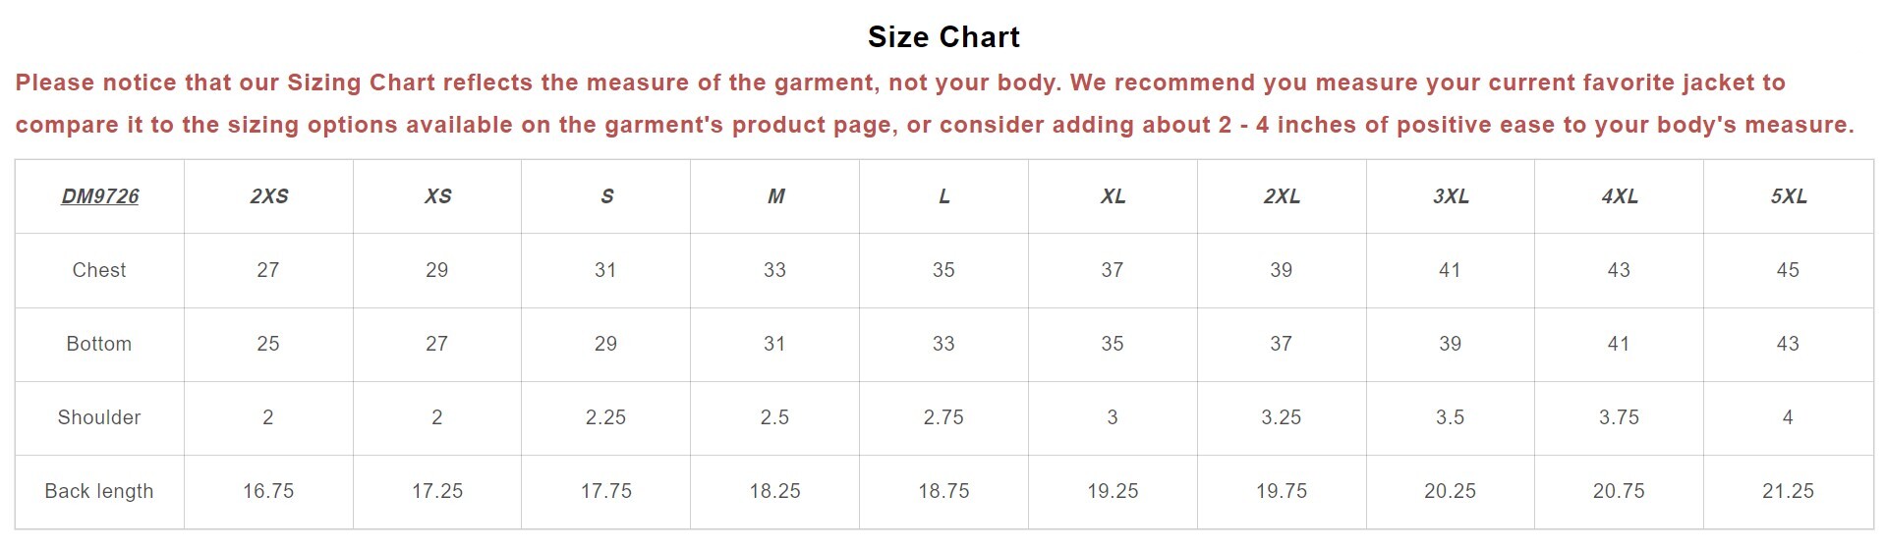Click the Bottom row label

(x=99, y=344)
